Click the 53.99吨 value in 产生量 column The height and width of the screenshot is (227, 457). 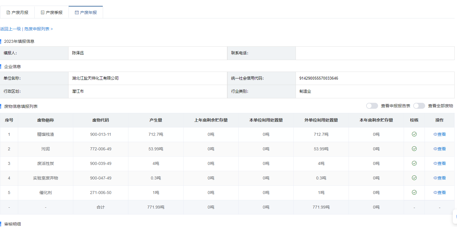156,149
